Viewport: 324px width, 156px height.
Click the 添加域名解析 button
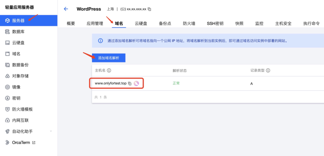pyautogui.click(x=109, y=58)
